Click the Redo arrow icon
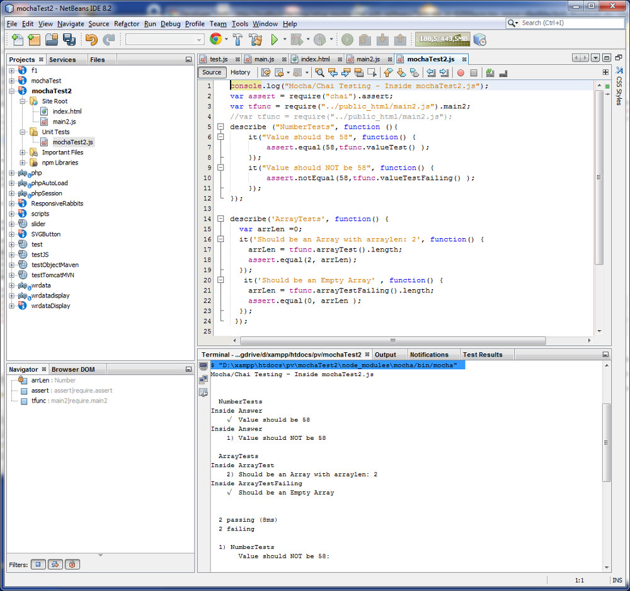Image resolution: width=630 pixels, height=591 pixels. coord(108,39)
